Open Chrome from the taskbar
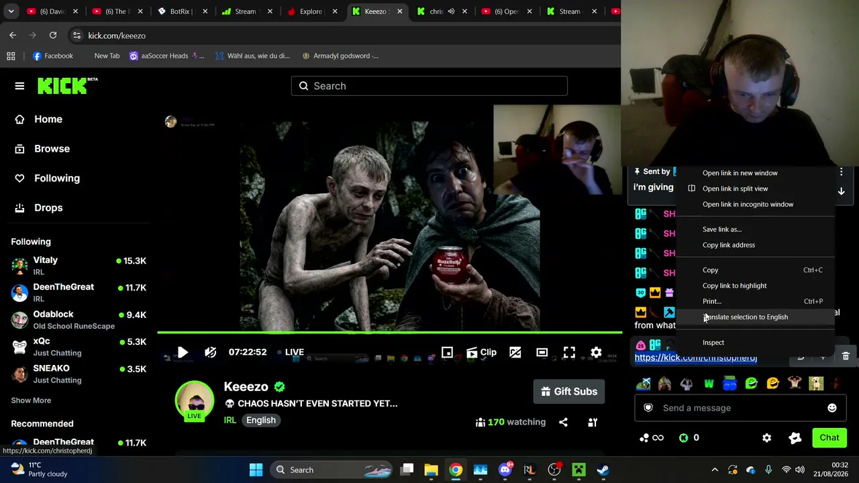The width and height of the screenshot is (859, 483). coord(456,470)
